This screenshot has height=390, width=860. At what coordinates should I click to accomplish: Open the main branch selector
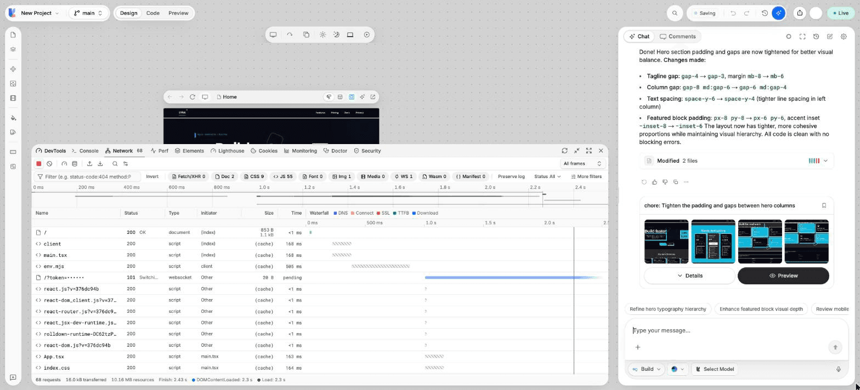coord(88,13)
